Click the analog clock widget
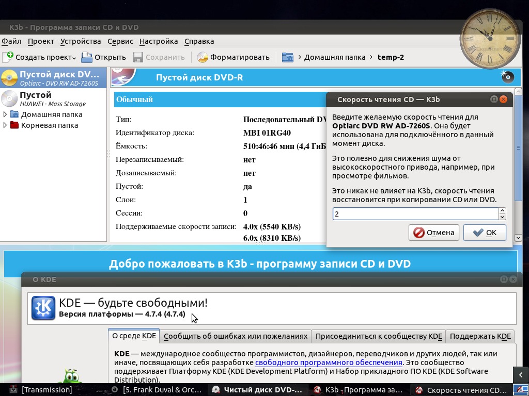 (x=490, y=38)
